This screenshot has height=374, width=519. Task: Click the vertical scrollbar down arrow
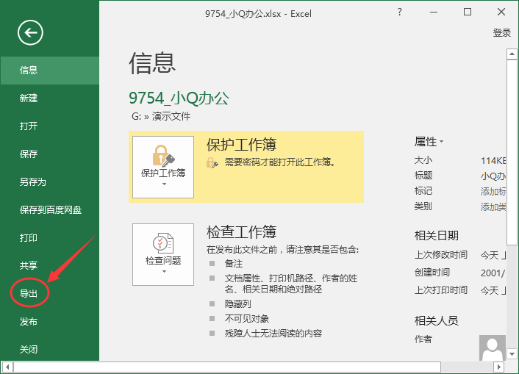(512, 354)
